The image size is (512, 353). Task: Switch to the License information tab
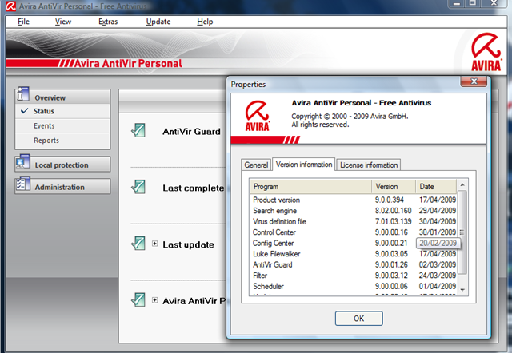(x=369, y=165)
